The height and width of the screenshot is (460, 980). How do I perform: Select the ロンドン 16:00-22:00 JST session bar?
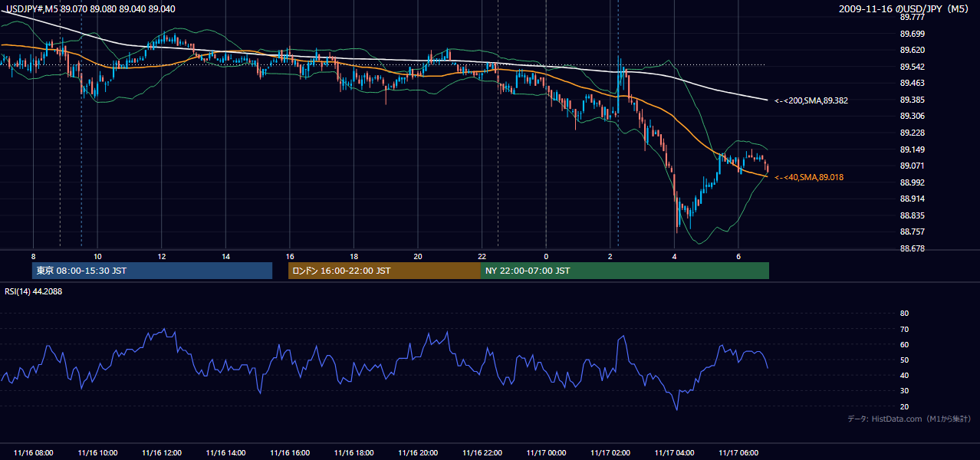384,271
